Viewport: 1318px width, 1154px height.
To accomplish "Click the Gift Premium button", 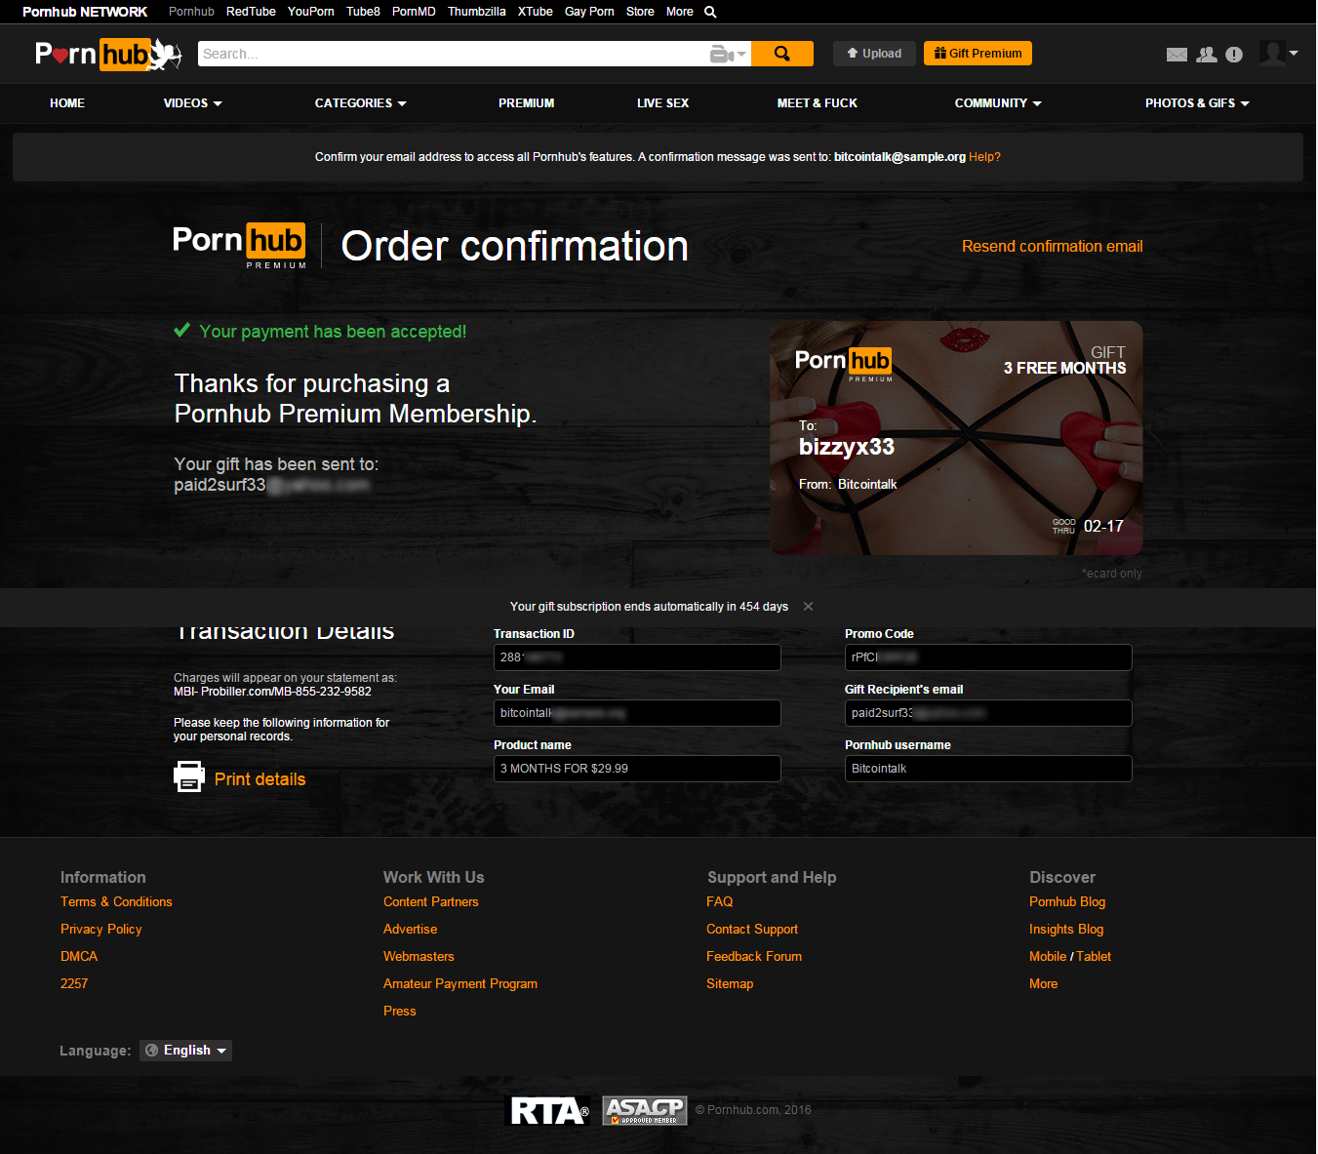I will tap(978, 54).
